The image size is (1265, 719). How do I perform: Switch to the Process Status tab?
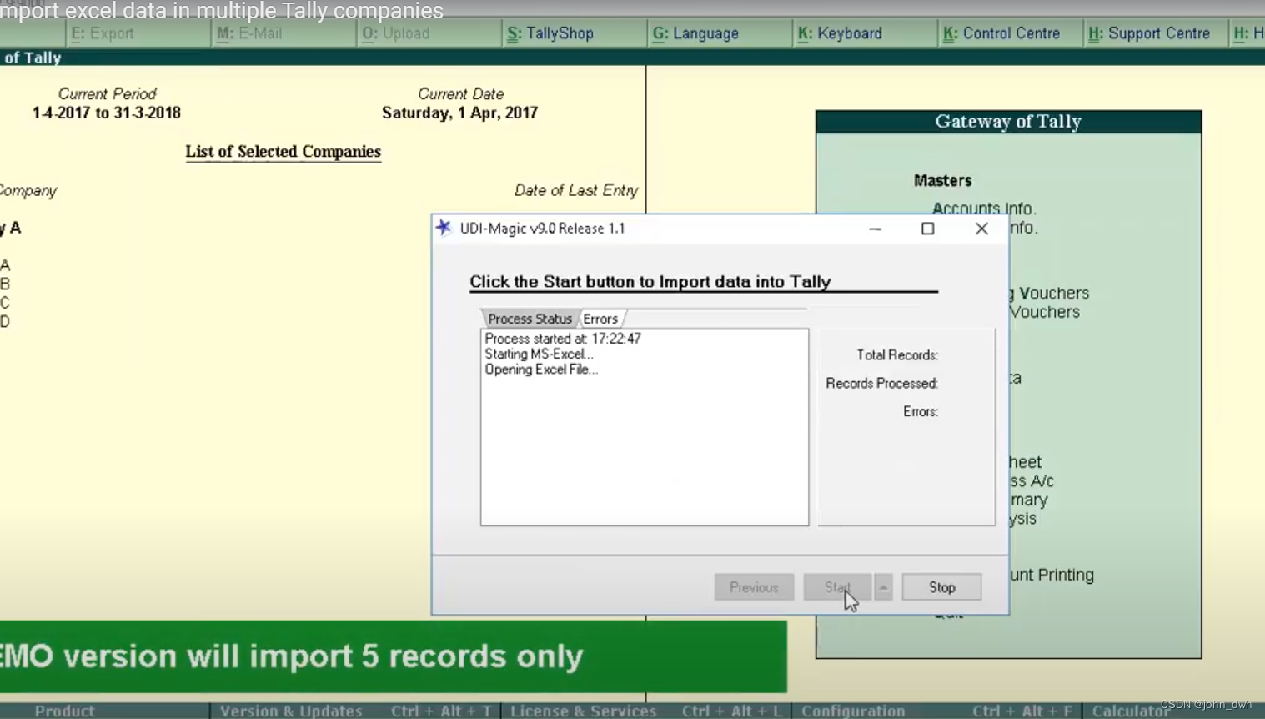[530, 319]
